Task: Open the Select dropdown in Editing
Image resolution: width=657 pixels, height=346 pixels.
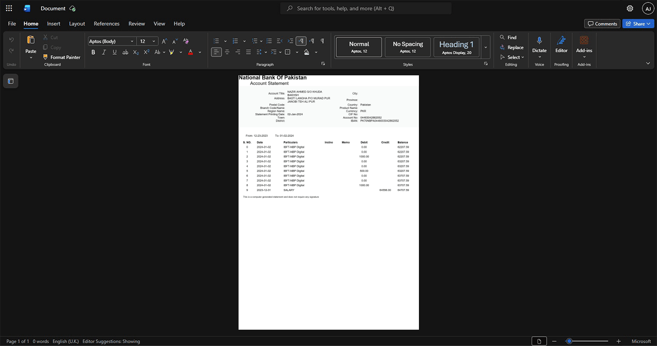Action: pyautogui.click(x=512, y=57)
